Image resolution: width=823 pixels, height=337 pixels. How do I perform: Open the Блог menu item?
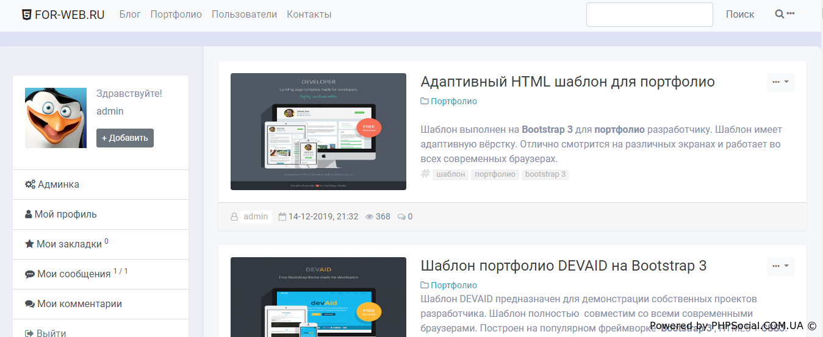pos(130,15)
